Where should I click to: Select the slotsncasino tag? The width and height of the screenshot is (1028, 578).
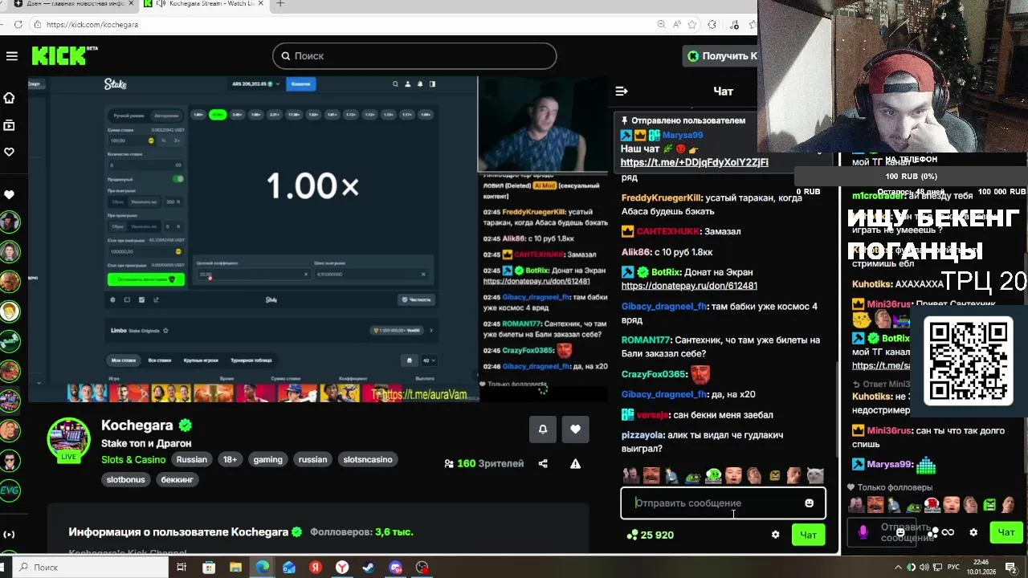click(368, 460)
